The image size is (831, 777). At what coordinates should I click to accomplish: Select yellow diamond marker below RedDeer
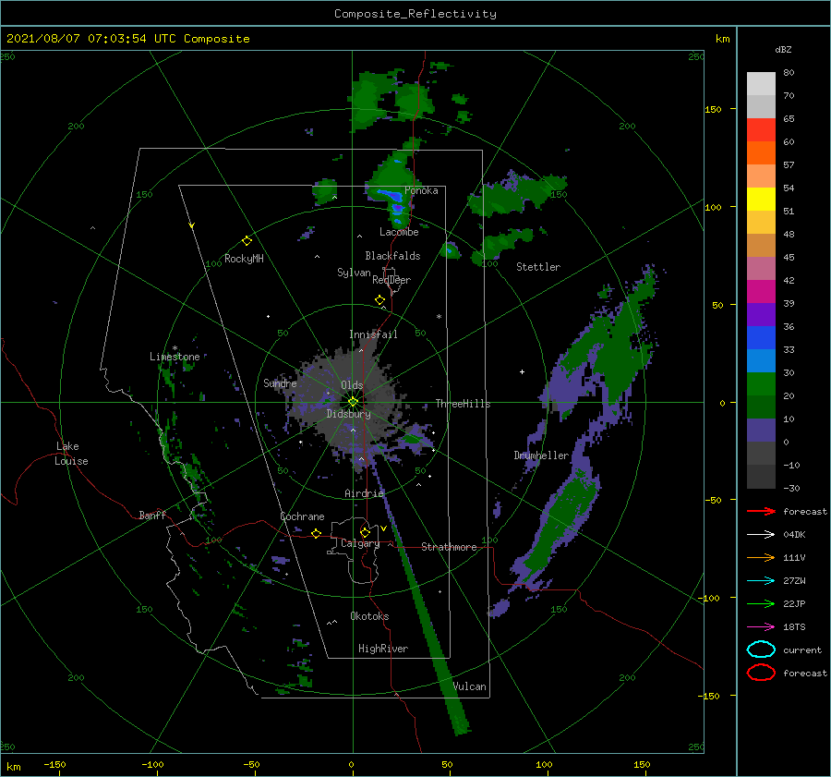coord(379,300)
